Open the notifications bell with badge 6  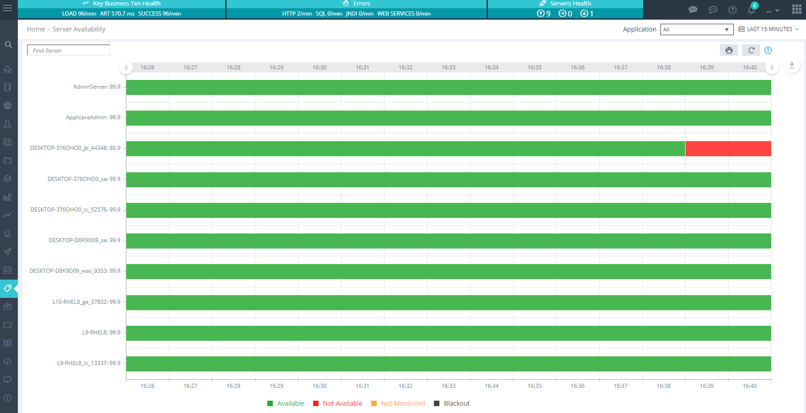point(751,10)
